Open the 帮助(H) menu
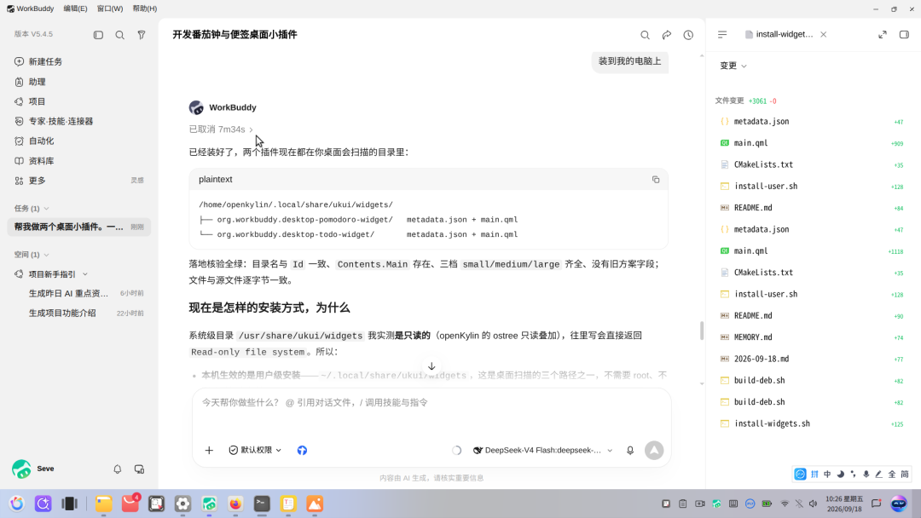The height and width of the screenshot is (518, 921). coord(144,9)
